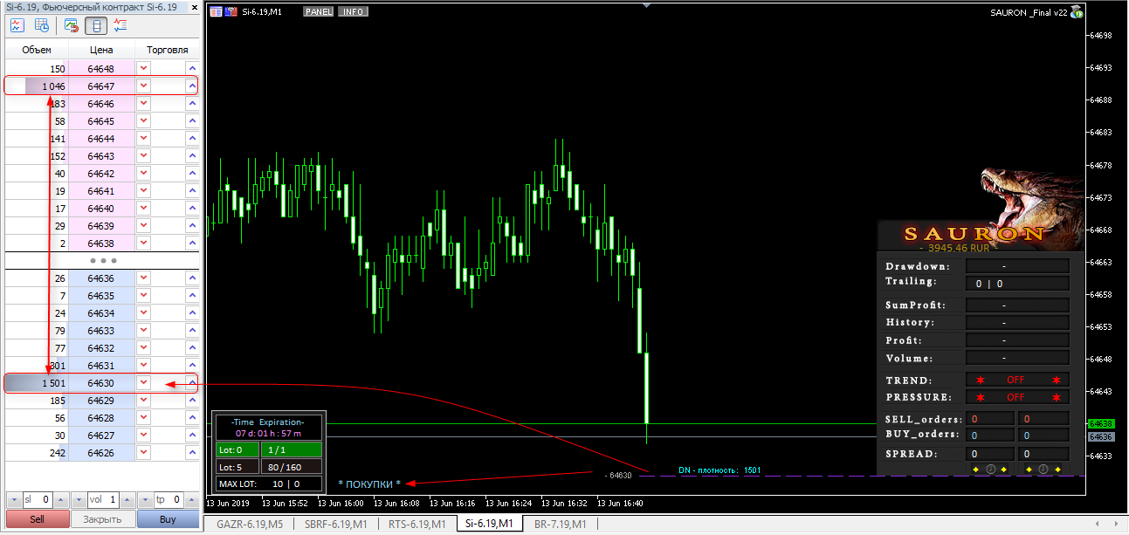Click the price cell 64629
This screenshot has height=535, width=1129.
[101, 400]
